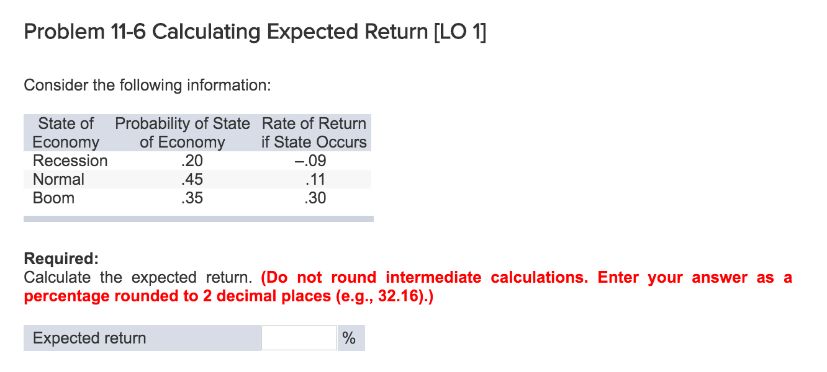Click the .30 return for Boom state

pyautogui.click(x=314, y=198)
